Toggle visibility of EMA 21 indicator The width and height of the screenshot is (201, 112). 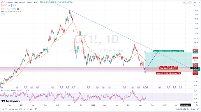tap(18, 9)
